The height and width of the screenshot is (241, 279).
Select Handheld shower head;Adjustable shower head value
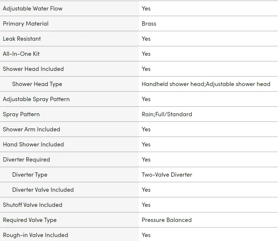[x=206, y=84]
